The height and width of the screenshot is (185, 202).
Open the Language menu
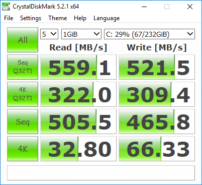tap(107, 18)
